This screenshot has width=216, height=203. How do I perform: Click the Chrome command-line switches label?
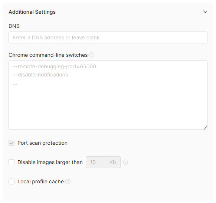[x=48, y=55]
